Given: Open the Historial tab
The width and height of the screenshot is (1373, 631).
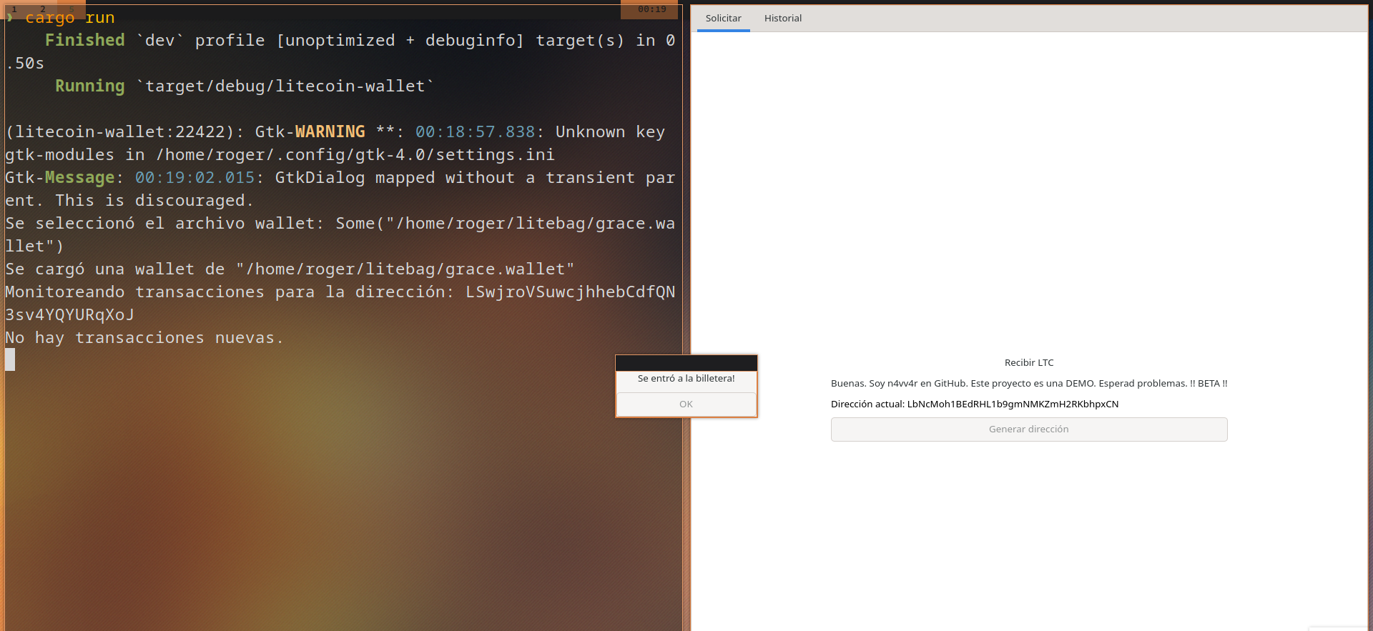Looking at the screenshot, I should tap(782, 19).
